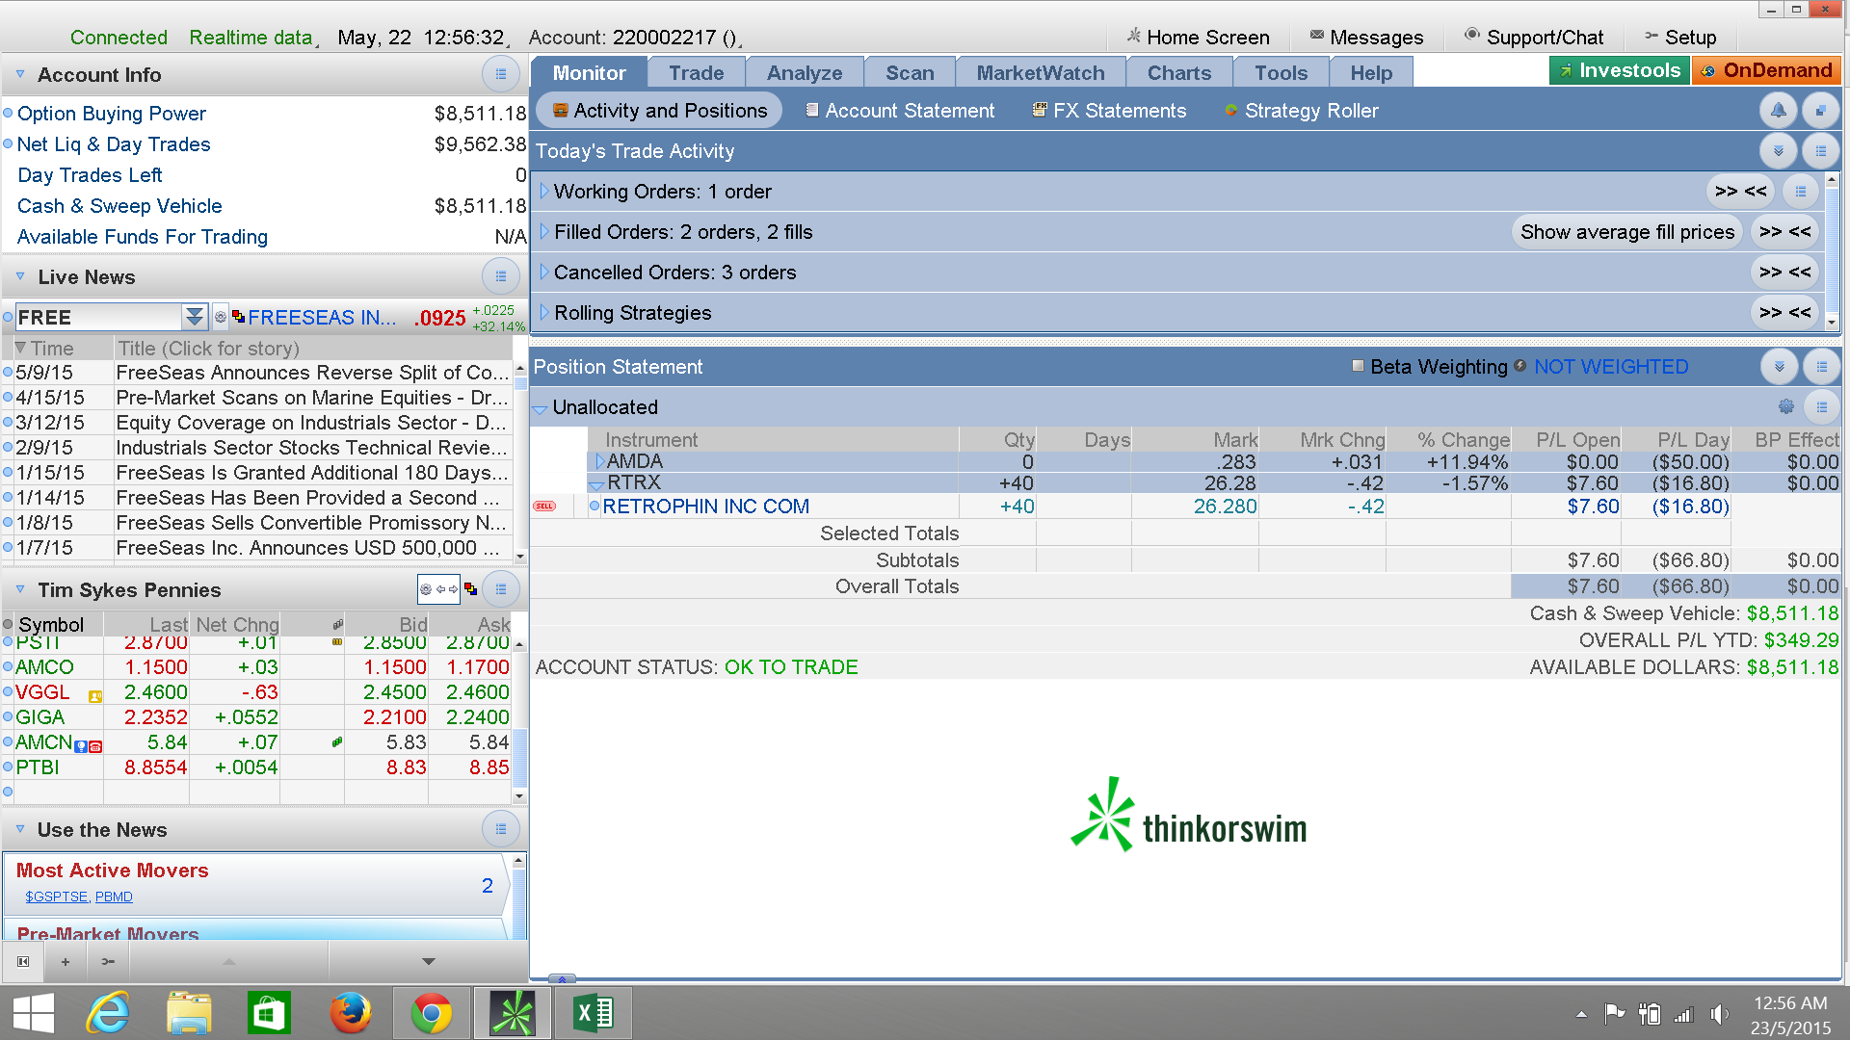
Task: Click the watchlist symbol-link color icon
Action: point(470,589)
